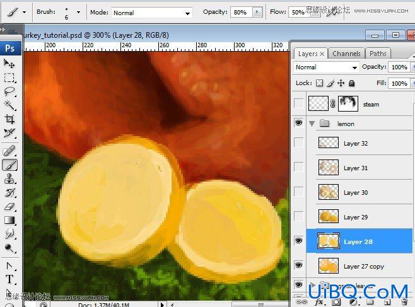The image size is (415, 307).
Task: Click the Layer 28 thumbnail
Action: click(x=329, y=241)
